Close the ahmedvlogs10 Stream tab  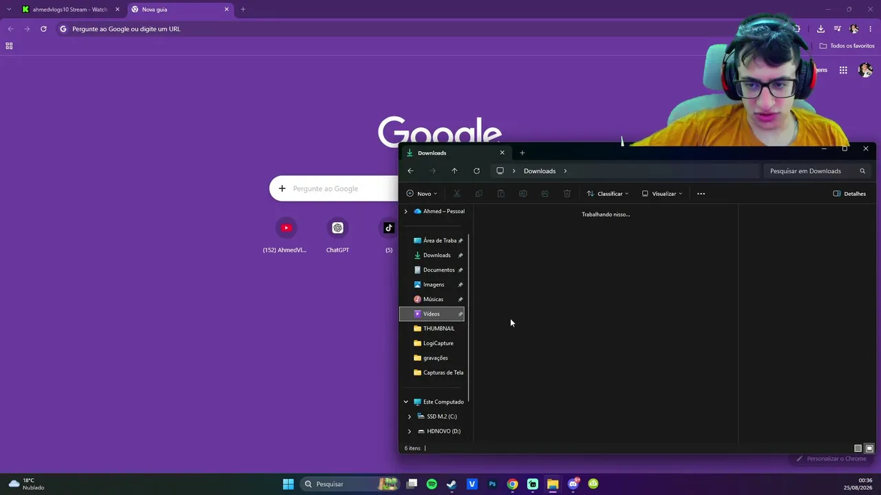point(118,10)
